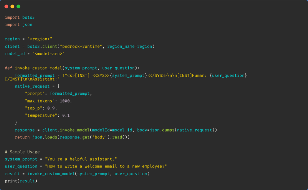Click the "<model-arn>" string value
This screenshot has width=308, height=190.
point(48,54)
